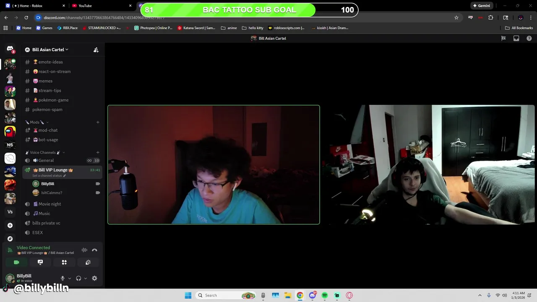Open the NS server icon
Viewport: 537px width, 302px height.
click(x=10, y=145)
